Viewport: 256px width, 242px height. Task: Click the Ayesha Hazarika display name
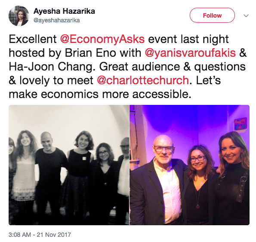tap(64, 11)
